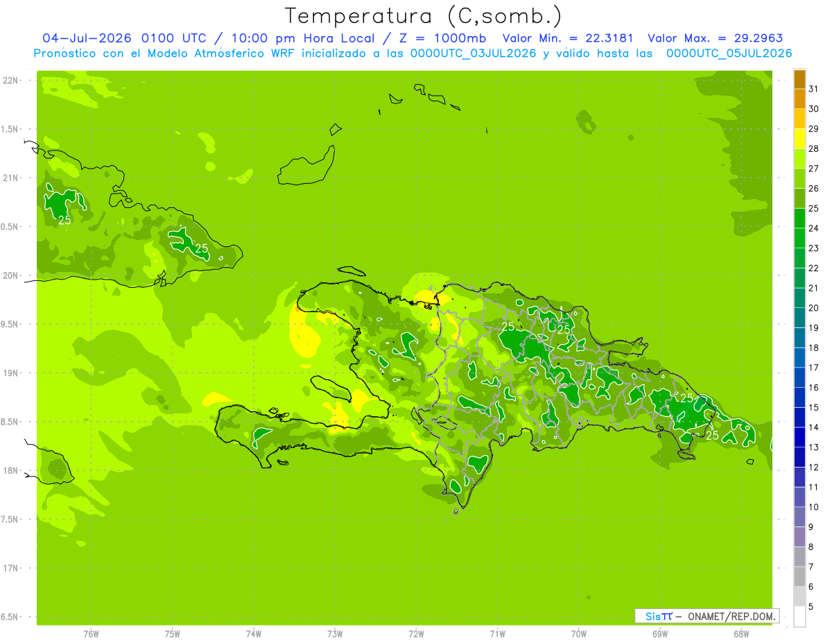The height and width of the screenshot is (643, 832).
Task: Click the "19N" latitude label
Action: tap(10, 373)
